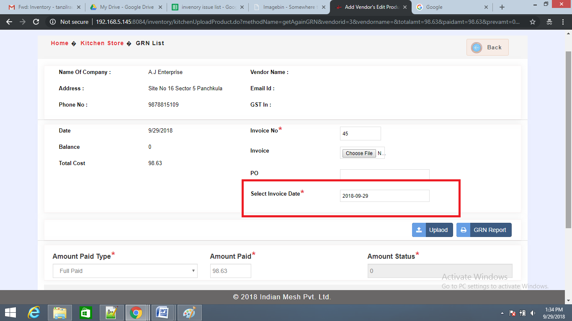Launch Internet Explorer from the taskbar
This screenshot has height=321, width=572.
coord(34,313)
